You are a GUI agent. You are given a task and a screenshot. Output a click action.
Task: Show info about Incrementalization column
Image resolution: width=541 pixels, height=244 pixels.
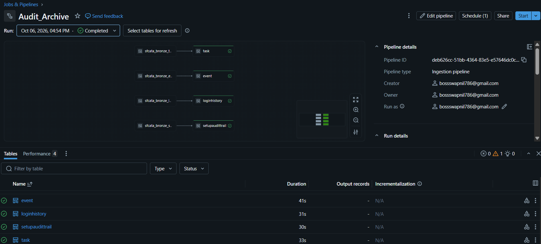point(420,184)
